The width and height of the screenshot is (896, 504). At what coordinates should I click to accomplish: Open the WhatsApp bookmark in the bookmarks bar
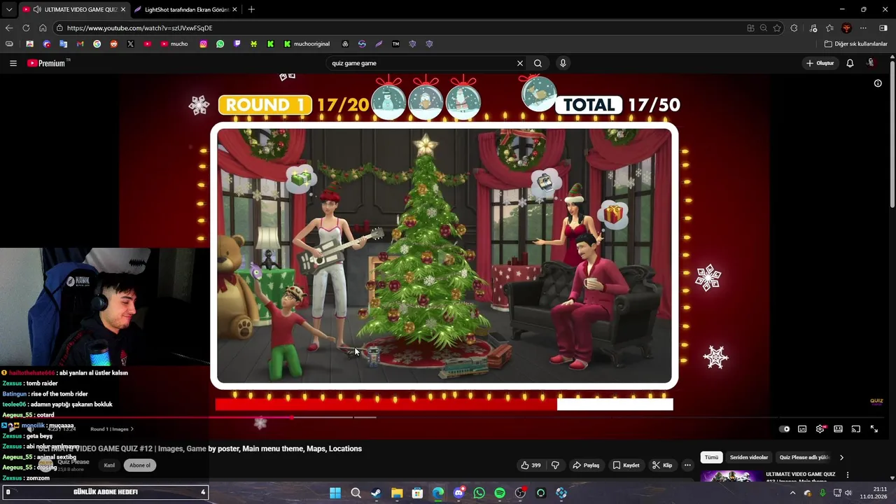(x=220, y=43)
